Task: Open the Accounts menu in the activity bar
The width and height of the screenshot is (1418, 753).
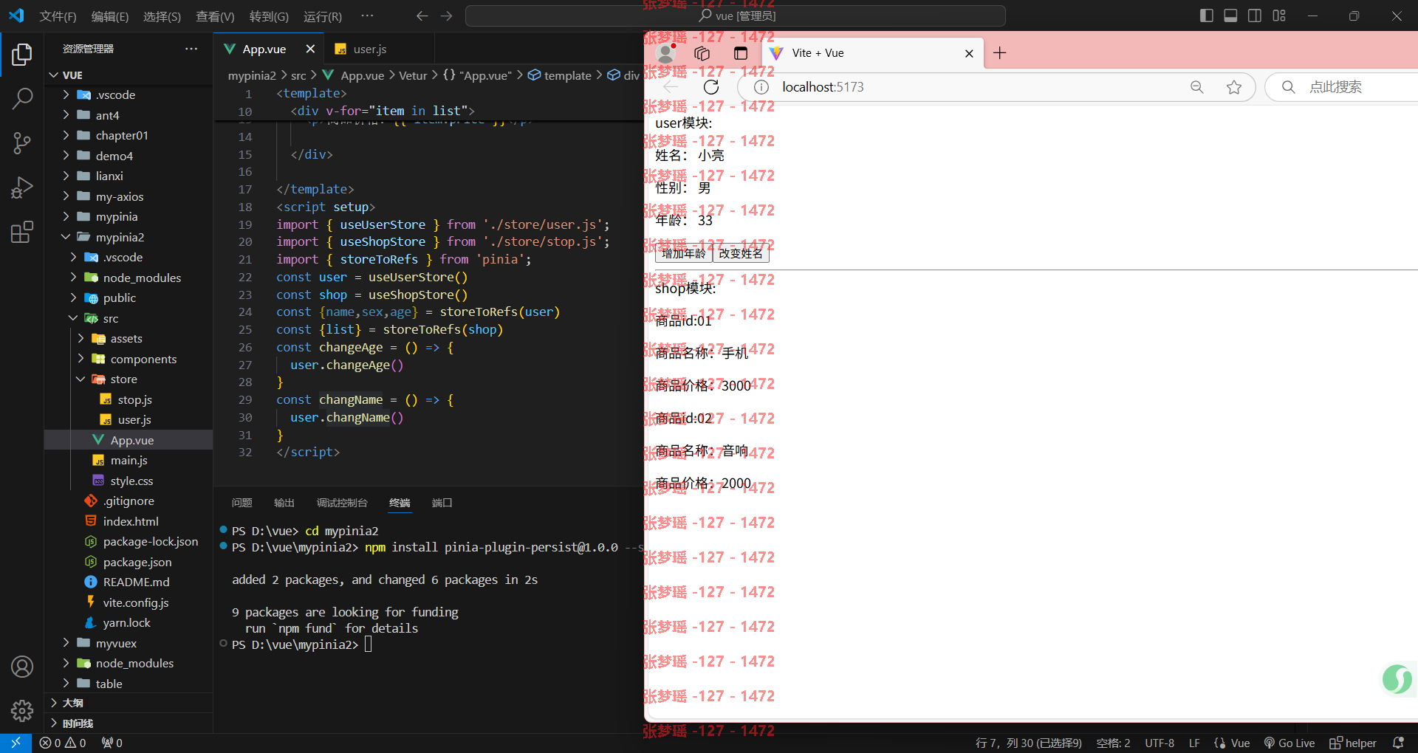Action: [x=22, y=667]
